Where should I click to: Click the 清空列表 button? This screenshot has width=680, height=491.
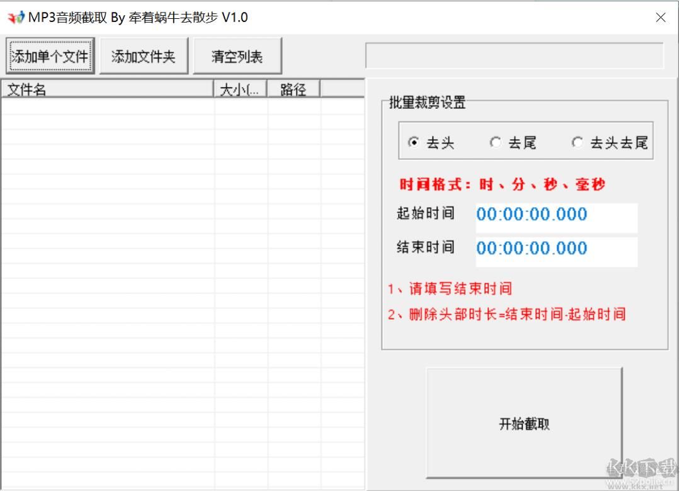point(237,55)
